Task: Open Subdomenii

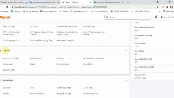Action: [8, 64]
